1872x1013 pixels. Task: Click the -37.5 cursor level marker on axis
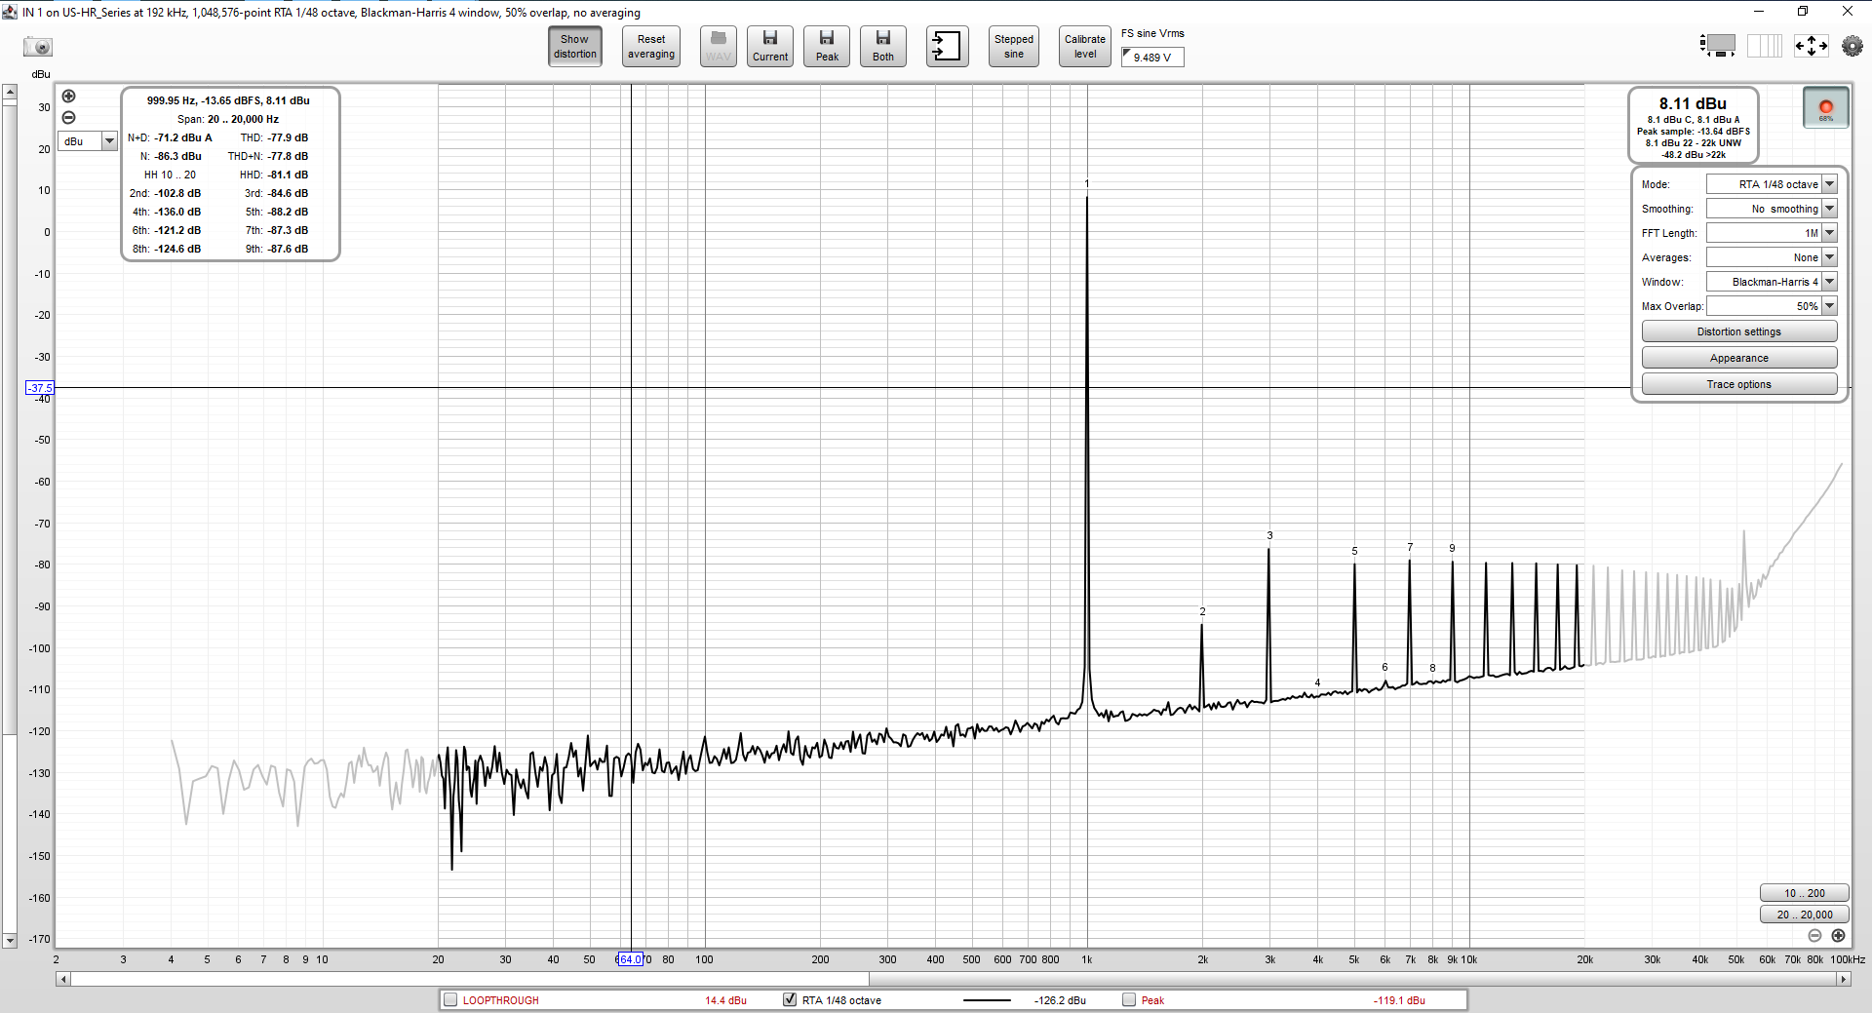pyautogui.click(x=39, y=388)
